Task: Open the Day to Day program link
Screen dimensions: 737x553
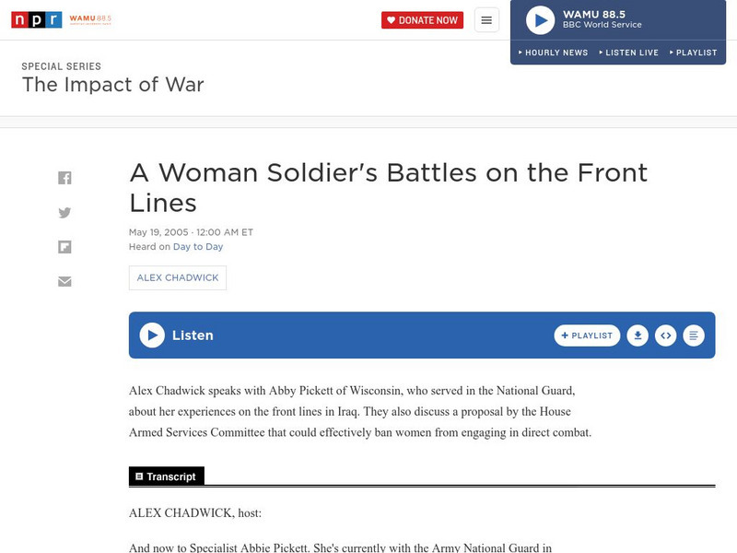Action: 199,246
